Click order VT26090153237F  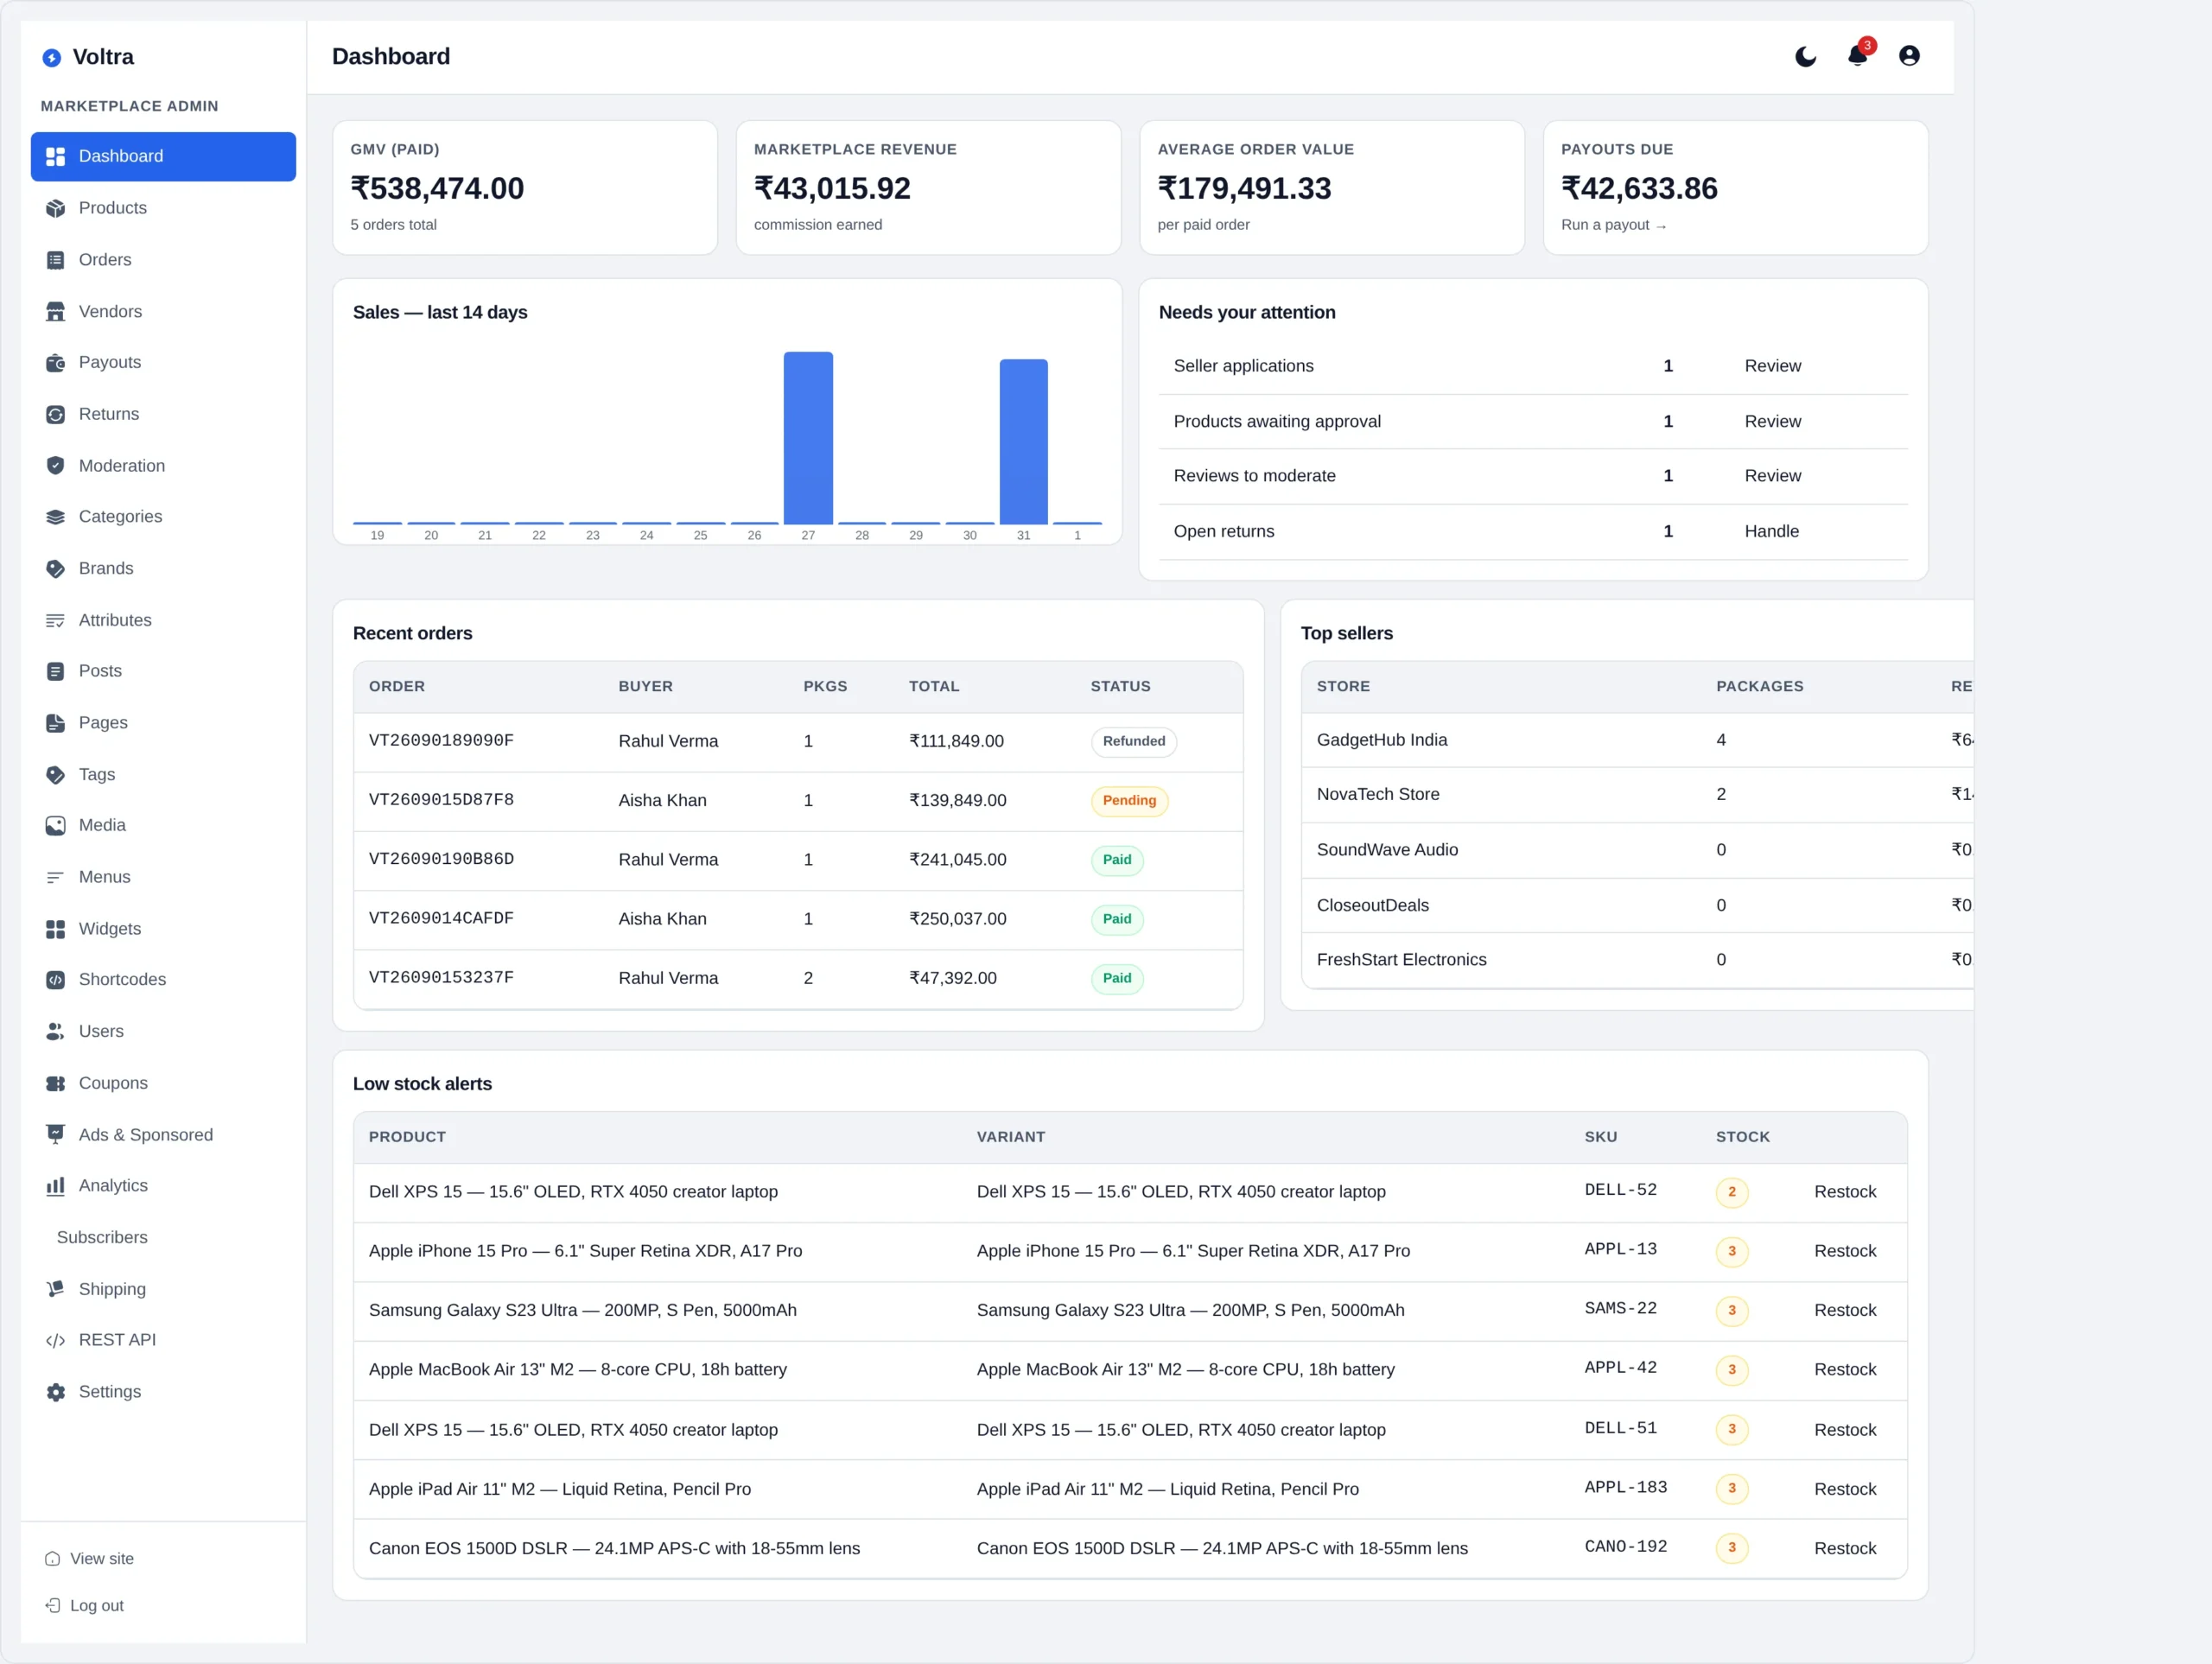441,977
